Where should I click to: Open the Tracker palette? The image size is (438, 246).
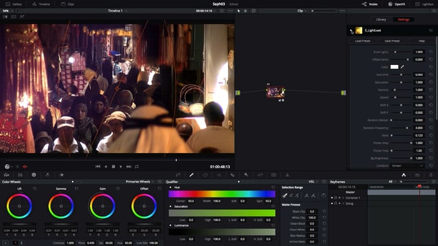(x=219, y=175)
